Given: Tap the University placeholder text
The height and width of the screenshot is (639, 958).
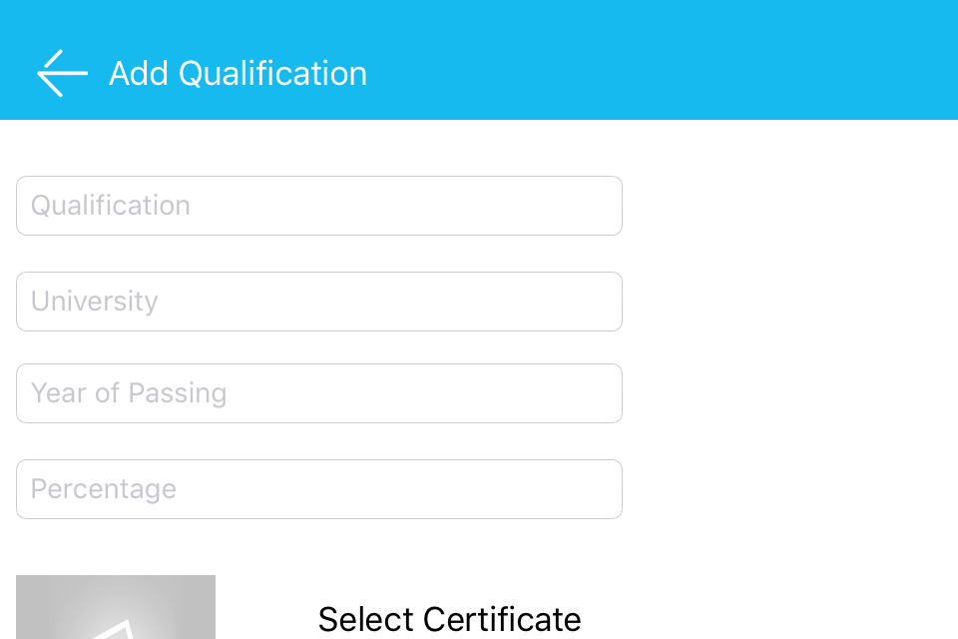Looking at the screenshot, I should click(x=95, y=302).
